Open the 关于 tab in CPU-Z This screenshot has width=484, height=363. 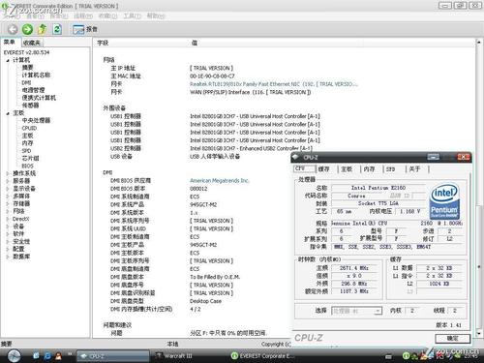click(x=414, y=168)
